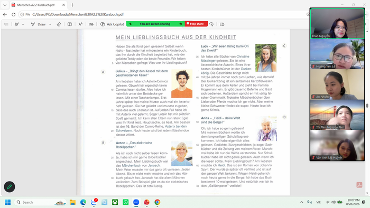Open the clock showing 10:07 PM

click(x=353, y=202)
